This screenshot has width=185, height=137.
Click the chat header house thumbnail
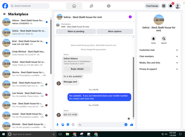(x=60, y=17)
